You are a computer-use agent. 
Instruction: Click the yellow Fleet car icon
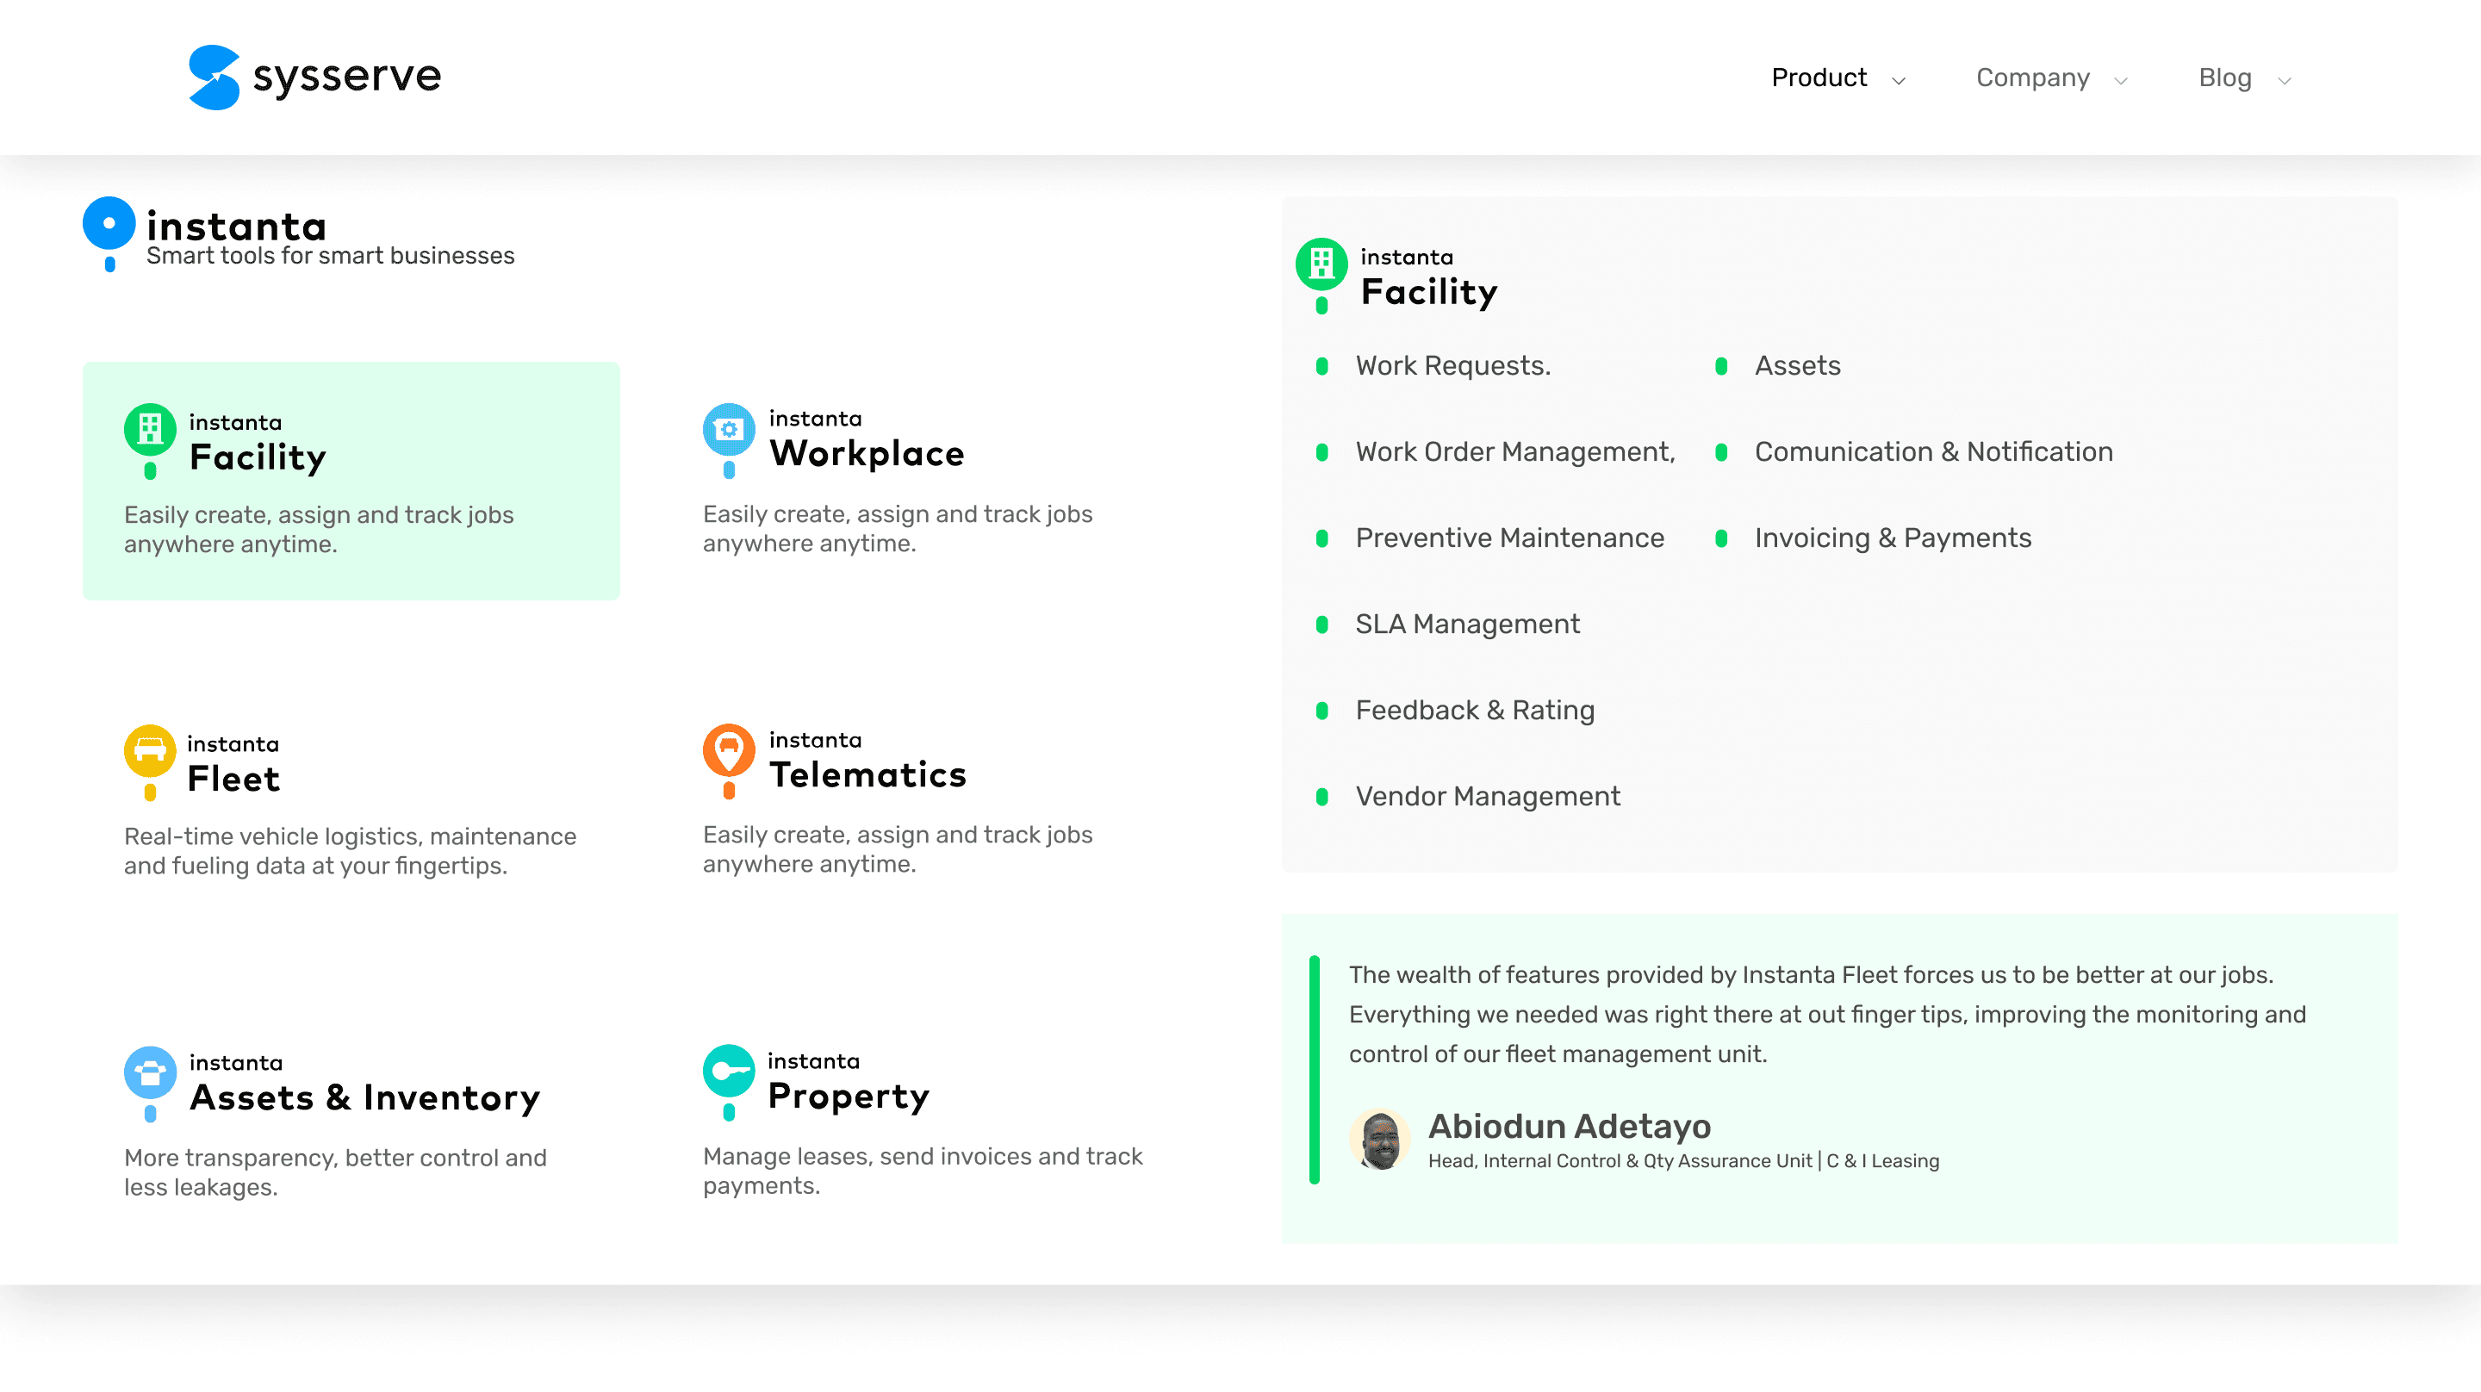(x=150, y=750)
